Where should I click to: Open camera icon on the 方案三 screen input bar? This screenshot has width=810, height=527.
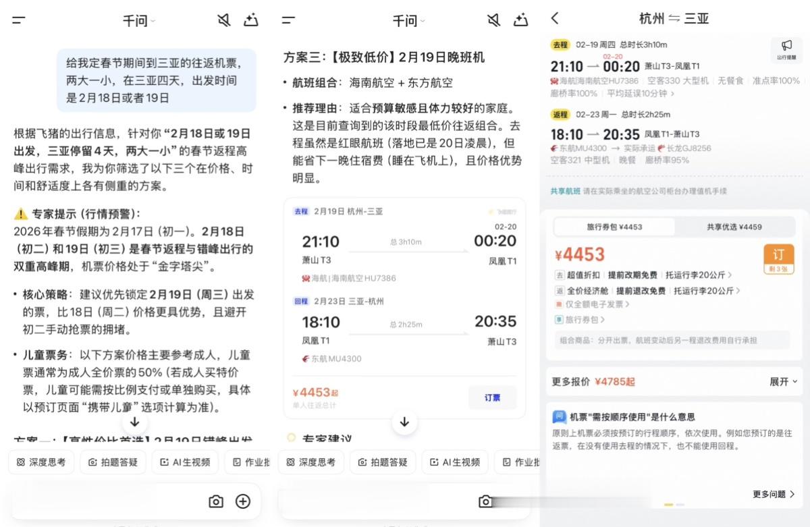(485, 501)
